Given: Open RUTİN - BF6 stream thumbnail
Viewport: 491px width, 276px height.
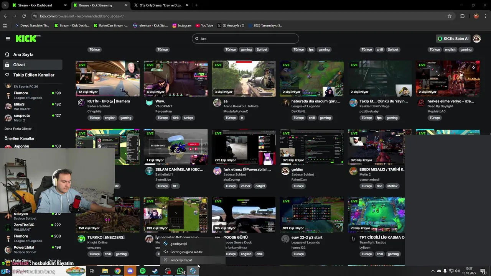Looking at the screenshot, I should pyautogui.click(x=107, y=79).
